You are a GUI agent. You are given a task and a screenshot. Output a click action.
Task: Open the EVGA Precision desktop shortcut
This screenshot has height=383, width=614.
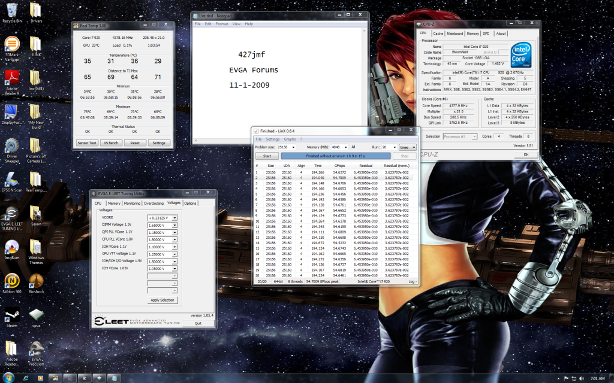click(36, 349)
